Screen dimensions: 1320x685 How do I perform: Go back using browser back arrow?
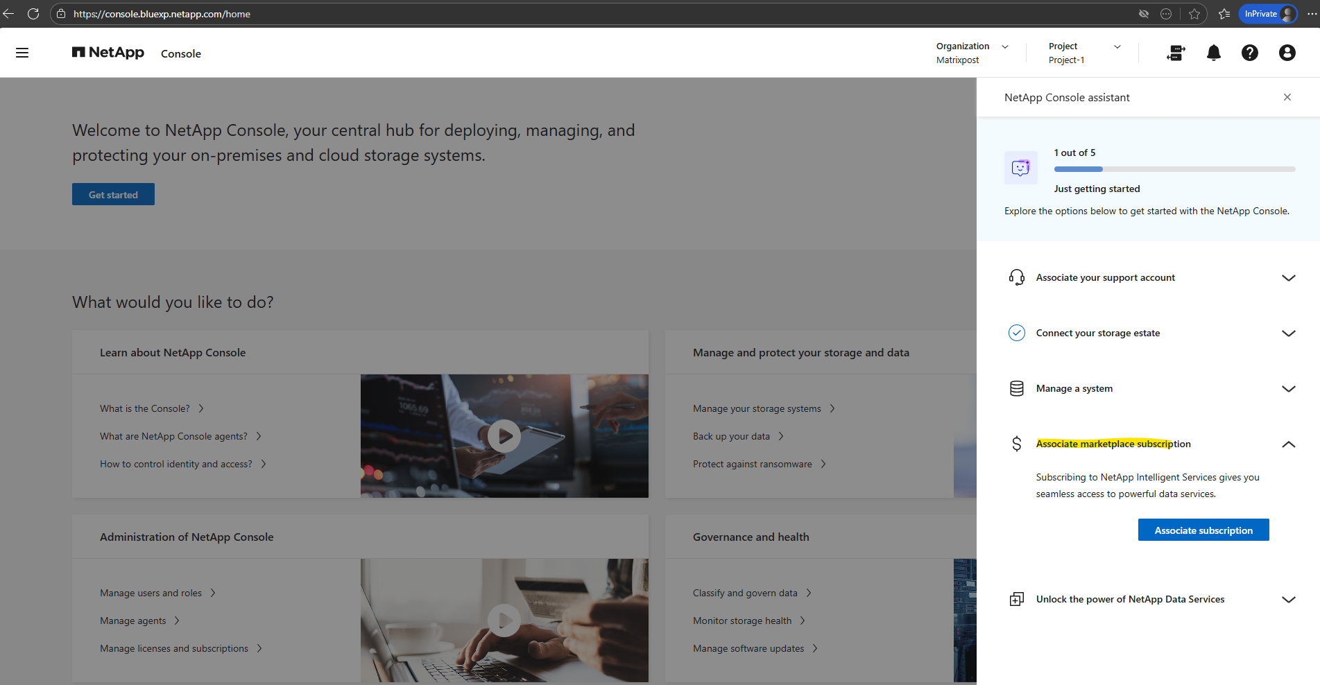click(9, 14)
